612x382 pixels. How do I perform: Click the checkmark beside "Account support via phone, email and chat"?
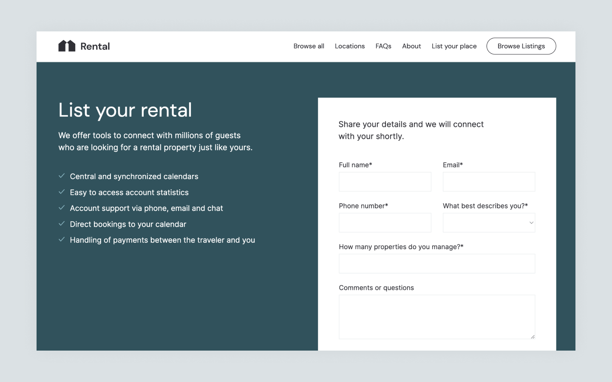(x=62, y=208)
